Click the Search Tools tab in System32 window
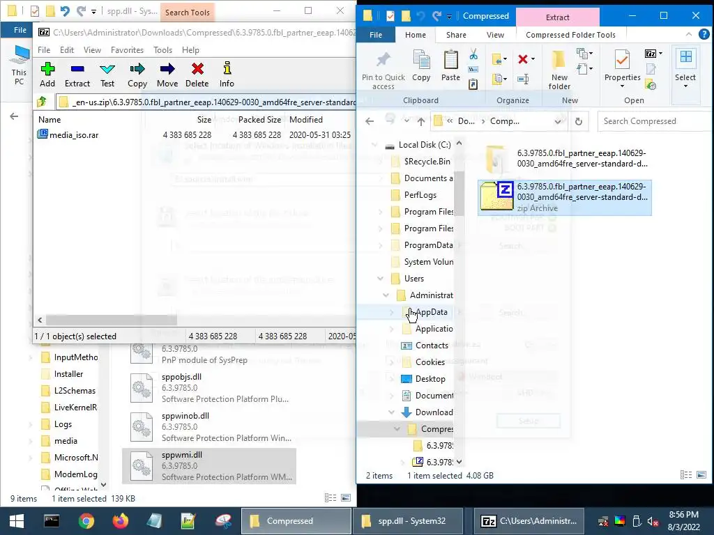714x535 pixels. point(187,13)
